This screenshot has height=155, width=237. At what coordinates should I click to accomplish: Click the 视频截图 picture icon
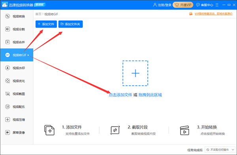click(x=8, y=94)
